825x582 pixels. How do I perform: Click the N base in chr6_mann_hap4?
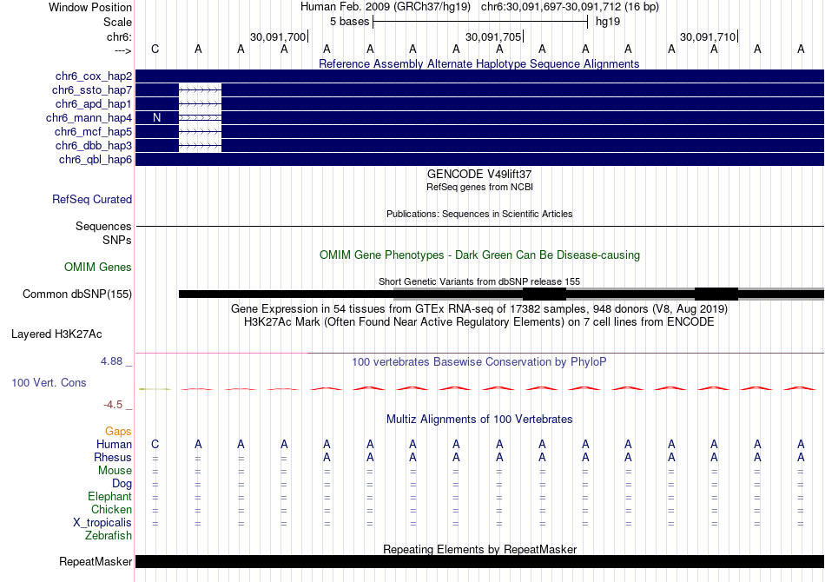157,118
